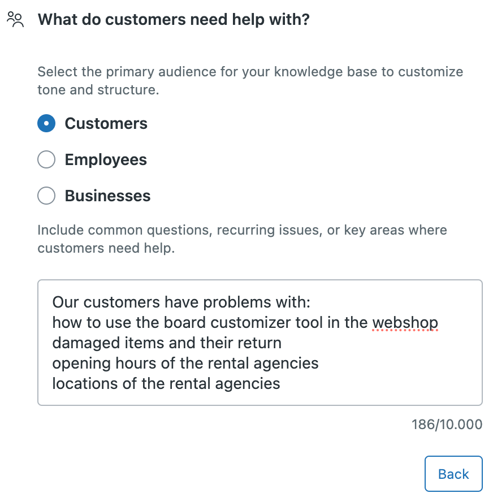Click the Include common questions hint text

(x=243, y=239)
